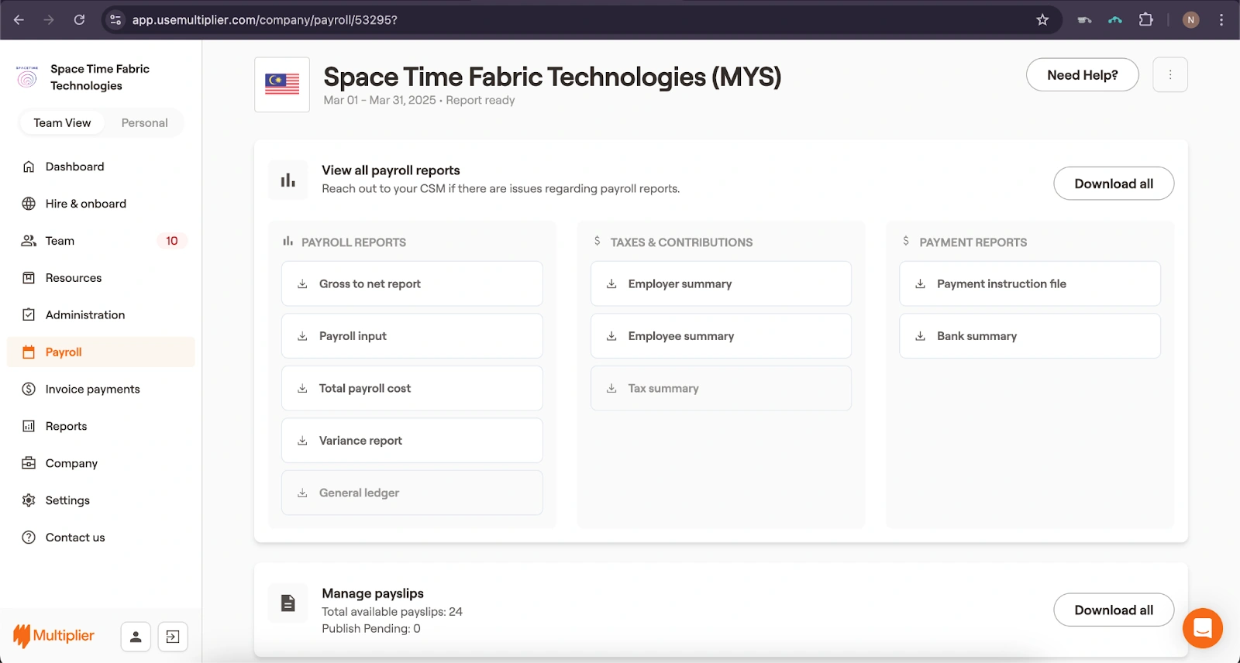This screenshot has height=663, width=1240.
Task: Download the Employee summary
Action: (721, 336)
